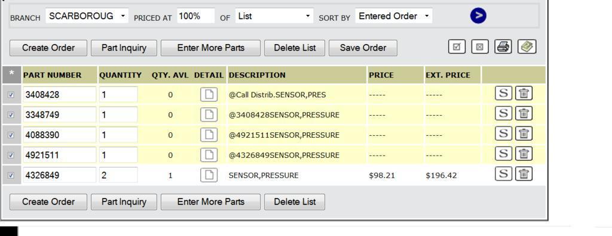Click the S icon for part 4326849
The width and height of the screenshot is (612, 236).
[503, 173]
